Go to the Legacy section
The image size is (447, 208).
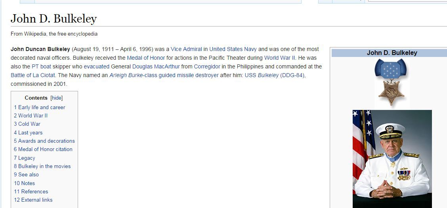[x=25, y=158]
